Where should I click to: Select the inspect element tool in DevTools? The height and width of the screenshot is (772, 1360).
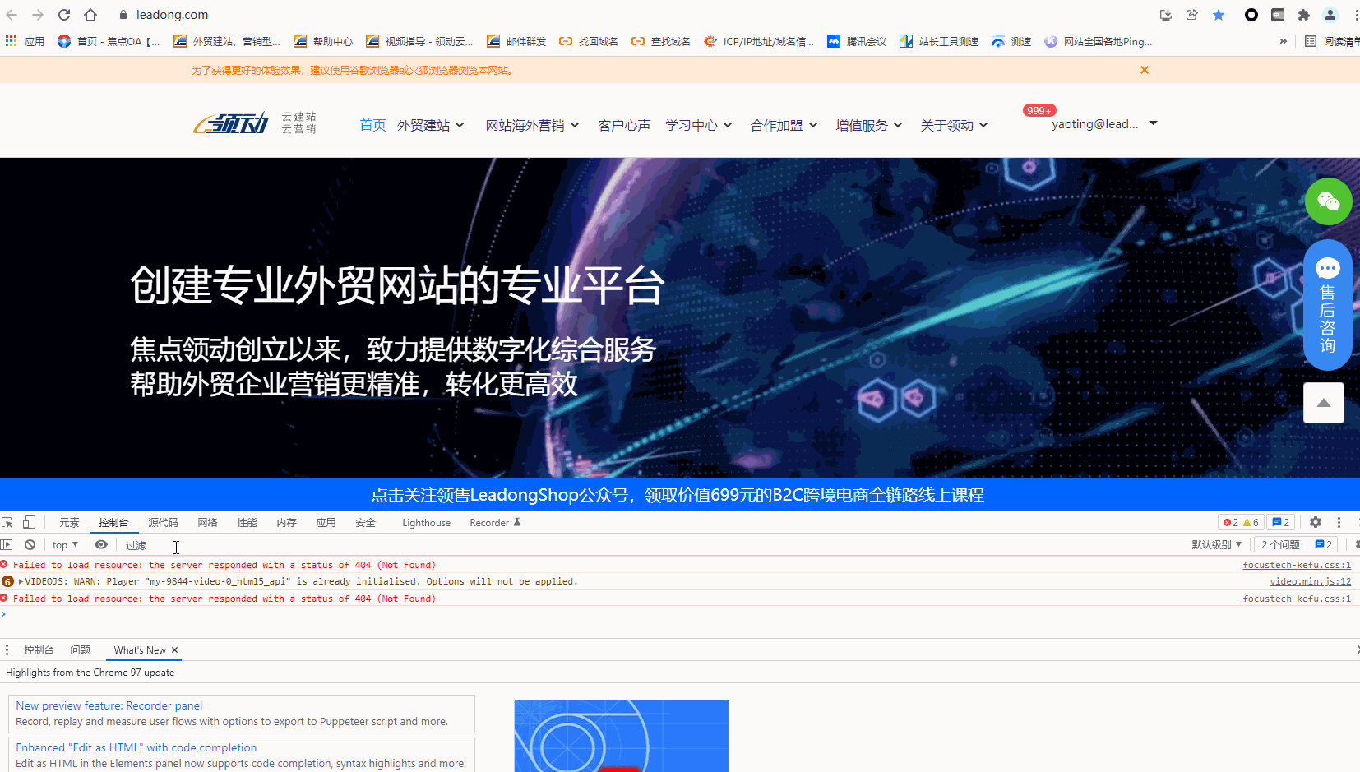[7, 522]
